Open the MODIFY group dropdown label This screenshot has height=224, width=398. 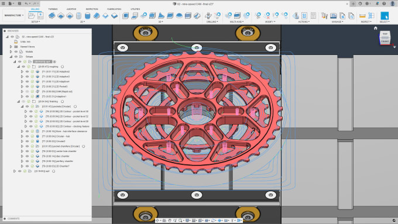click(270, 22)
